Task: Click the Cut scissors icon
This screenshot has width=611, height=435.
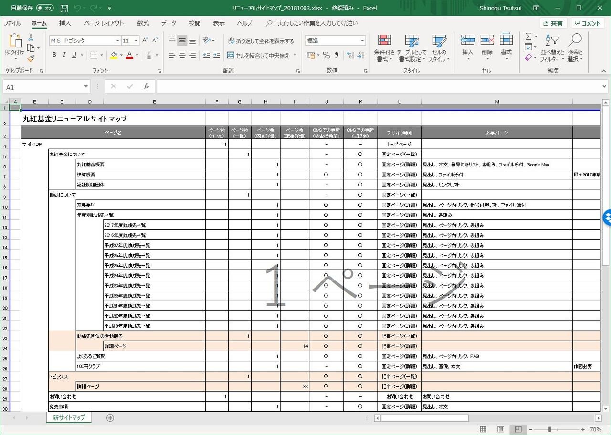Action: click(31, 37)
